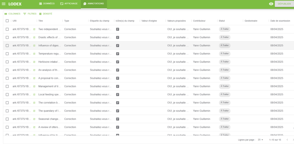Open external link for 'Two independent' row

(x=34, y=29)
